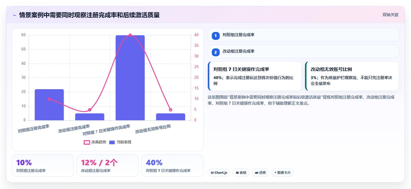
Task: Open the 对照组 7 日关键操作完成率 info card
Action: [255, 76]
